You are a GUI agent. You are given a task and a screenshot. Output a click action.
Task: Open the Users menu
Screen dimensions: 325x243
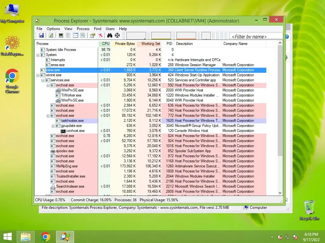110,29
